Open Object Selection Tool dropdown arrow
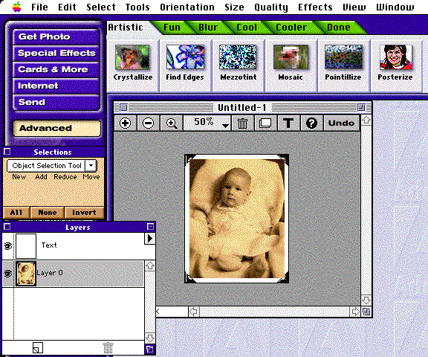Screen dimensions: 428x357 91,166
